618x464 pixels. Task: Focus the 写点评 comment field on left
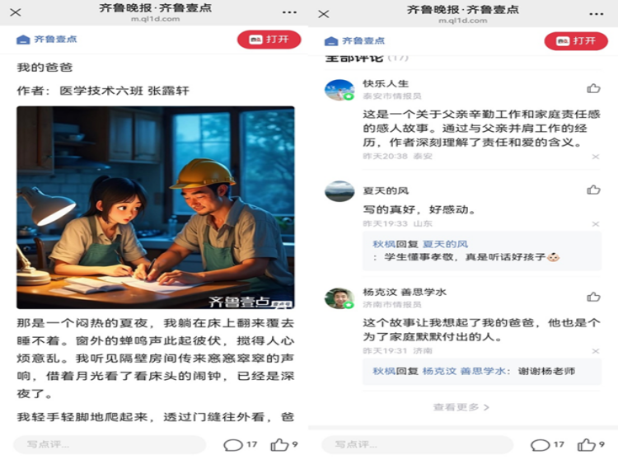tap(110, 445)
